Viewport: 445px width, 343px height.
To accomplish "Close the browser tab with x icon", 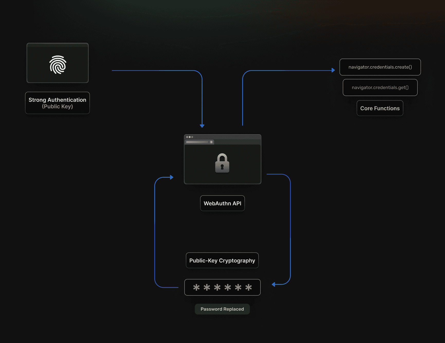I will [x=211, y=142].
